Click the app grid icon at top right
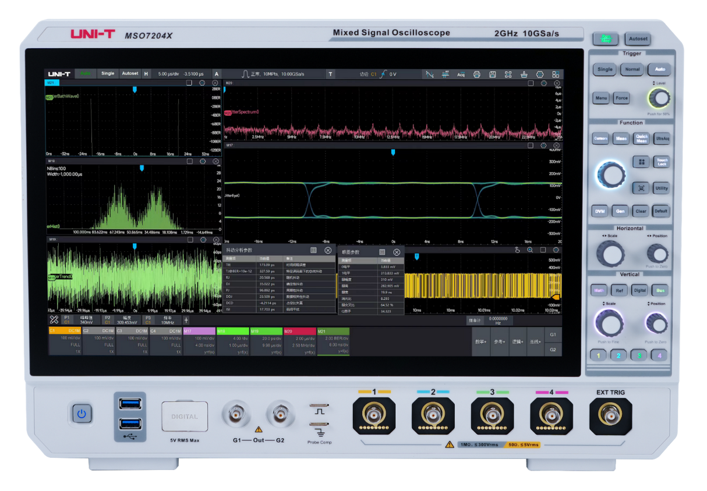This screenshot has height=491, width=707. [x=556, y=74]
